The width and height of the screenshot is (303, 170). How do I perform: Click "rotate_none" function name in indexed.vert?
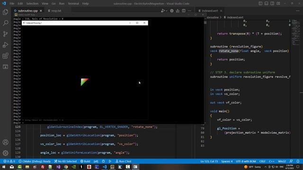[228, 51]
